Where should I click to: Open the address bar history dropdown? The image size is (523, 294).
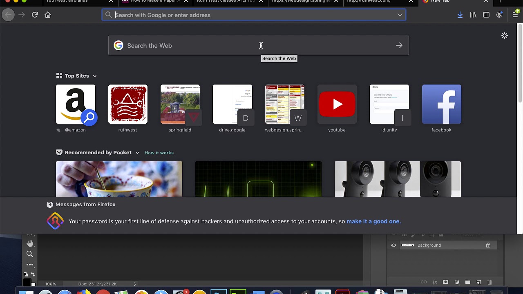click(x=400, y=15)
